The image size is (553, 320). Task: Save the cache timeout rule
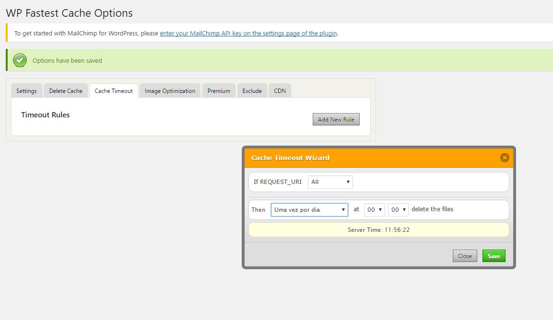(x=494, y=256)
